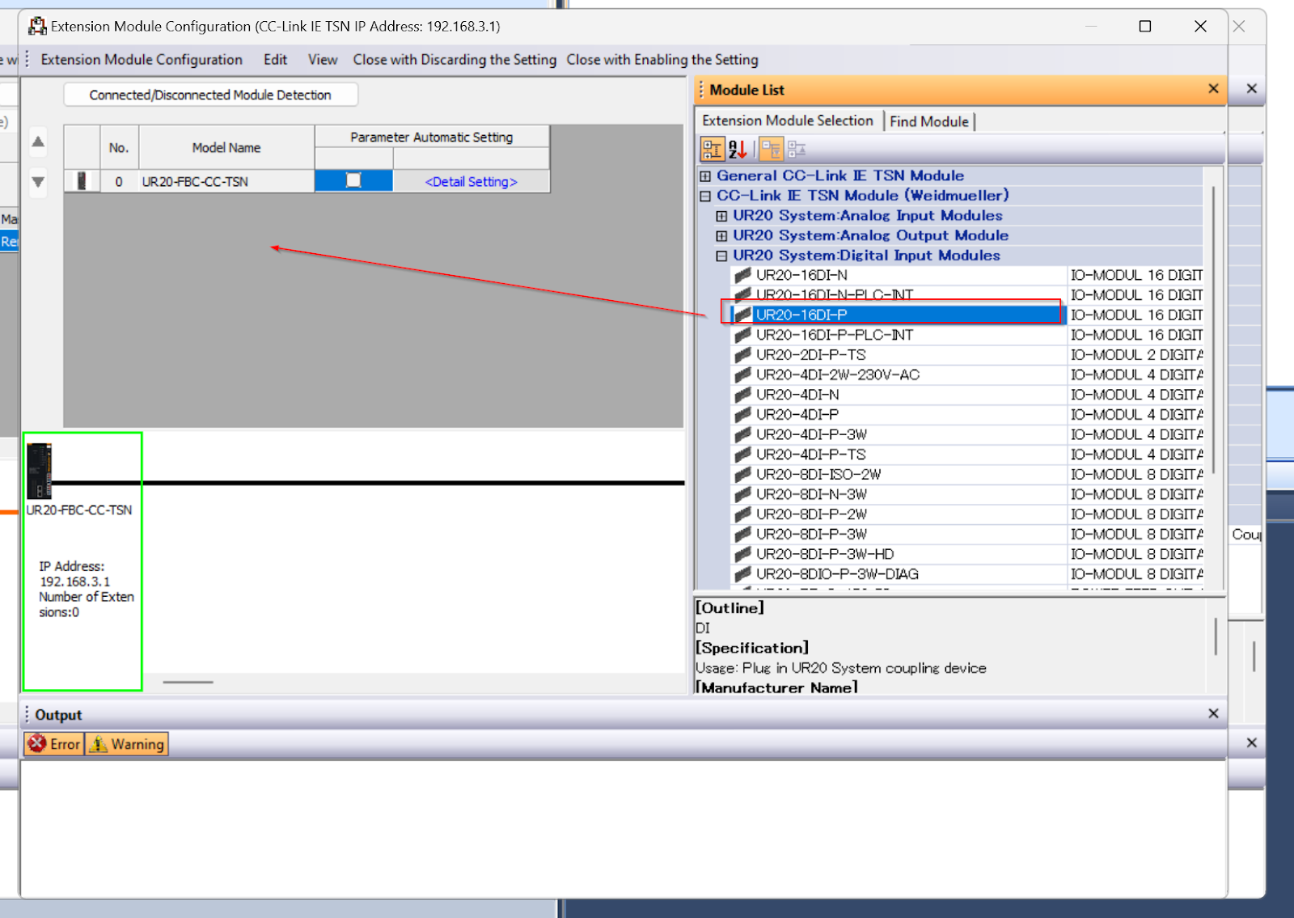Expand UR20 System:Analog Input Modules

click(x=721, y=216)
